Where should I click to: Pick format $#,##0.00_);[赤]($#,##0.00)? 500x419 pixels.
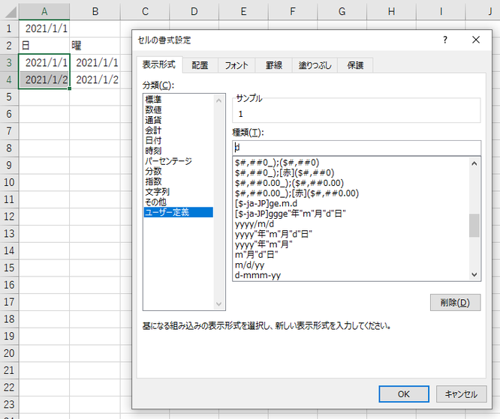[x=297, y=193]
